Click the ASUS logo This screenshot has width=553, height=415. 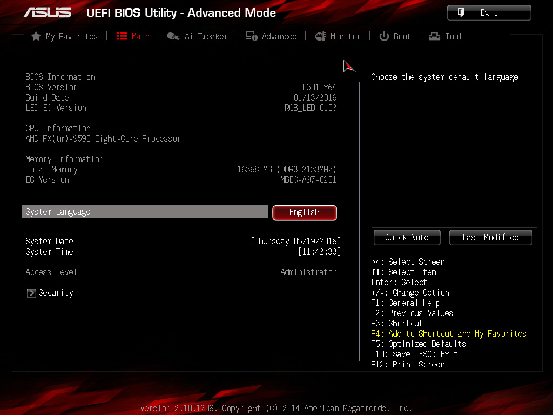pos(48,13)
